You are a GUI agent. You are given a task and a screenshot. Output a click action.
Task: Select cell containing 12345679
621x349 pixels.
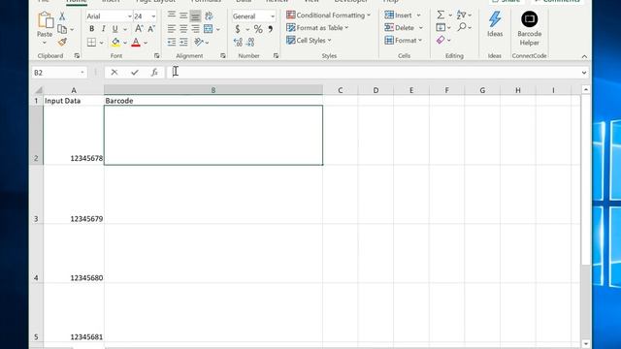[x=74, y=195]
